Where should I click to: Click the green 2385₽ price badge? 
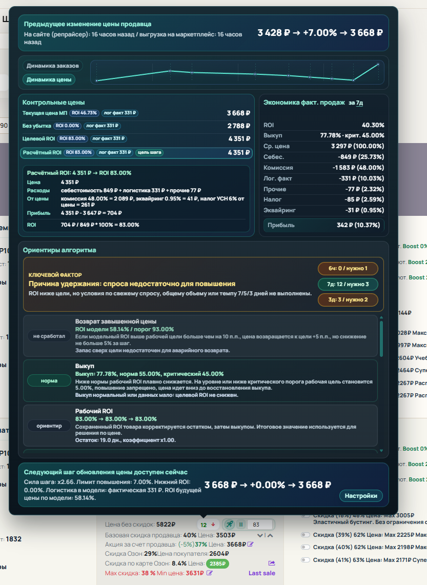(217, 563)
